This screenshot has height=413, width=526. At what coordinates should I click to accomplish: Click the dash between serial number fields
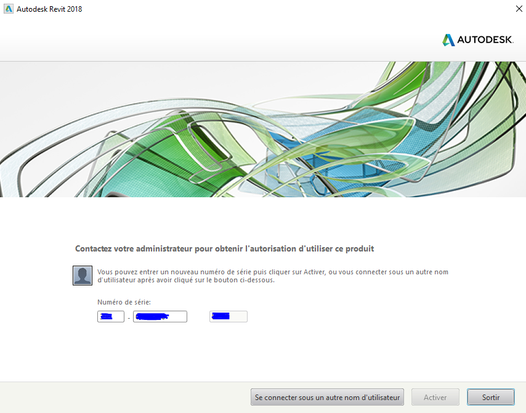[x=129, y=317]
